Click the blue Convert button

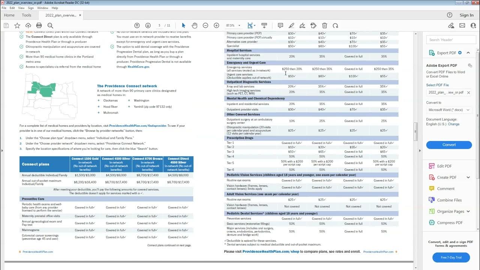pos(449,145)
